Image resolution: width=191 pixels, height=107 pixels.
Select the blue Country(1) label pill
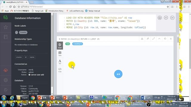tap(78, 44)
